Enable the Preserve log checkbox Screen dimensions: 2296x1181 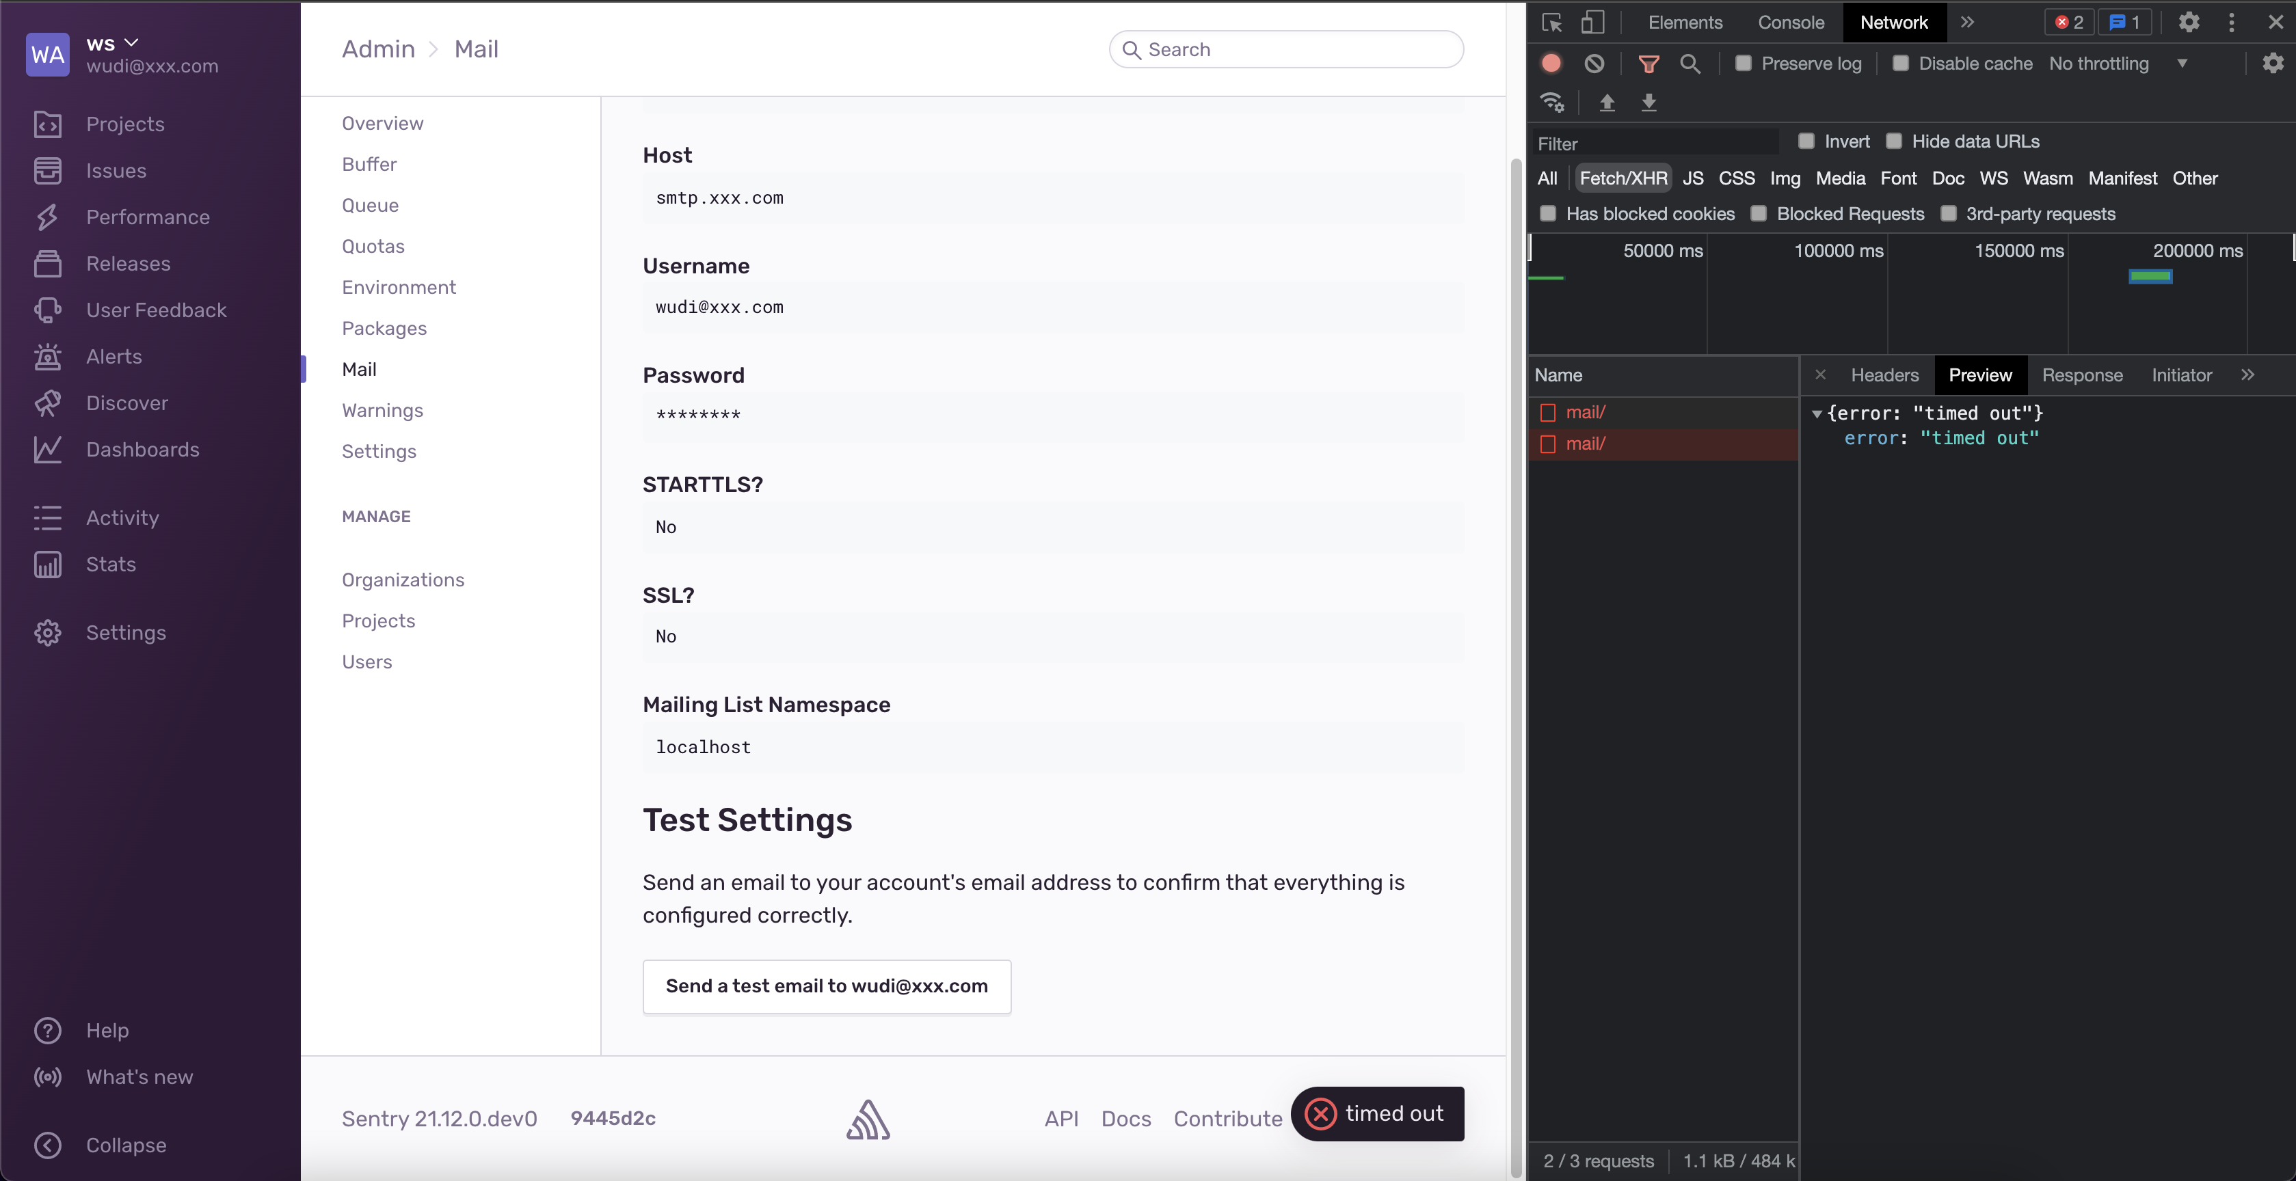click(1744, 64)
